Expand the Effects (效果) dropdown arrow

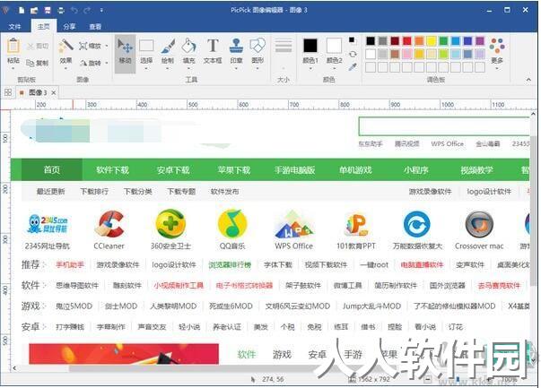65,69
